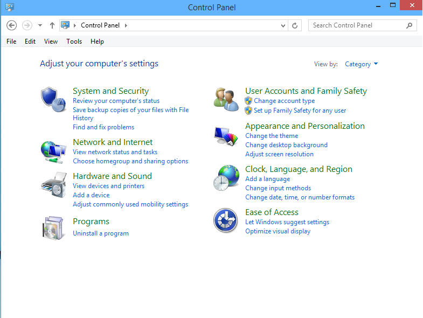The image size is (423, 318).
Task: Open Save backup copies with File History
Action: (x=131, y=114)
